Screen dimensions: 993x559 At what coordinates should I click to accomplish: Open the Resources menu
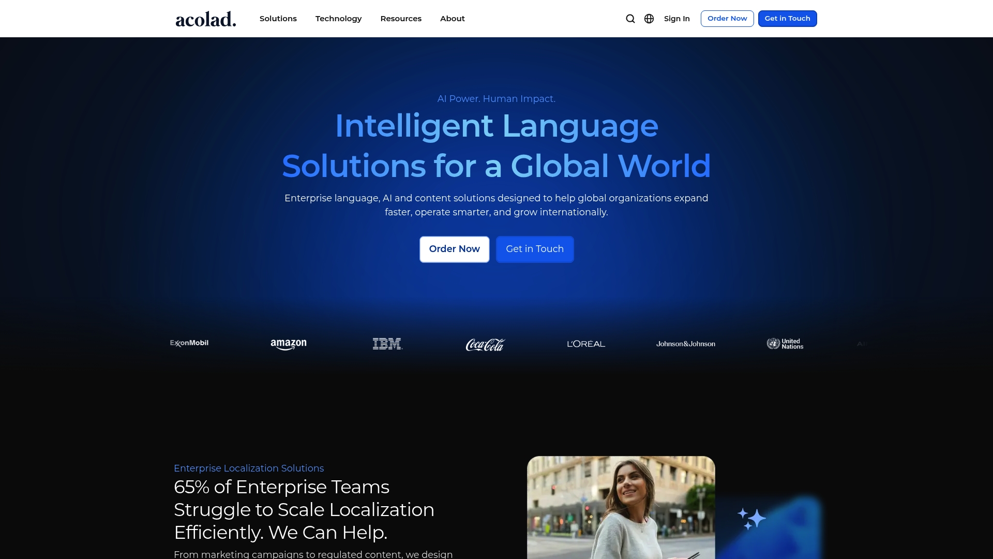[401, 19]
